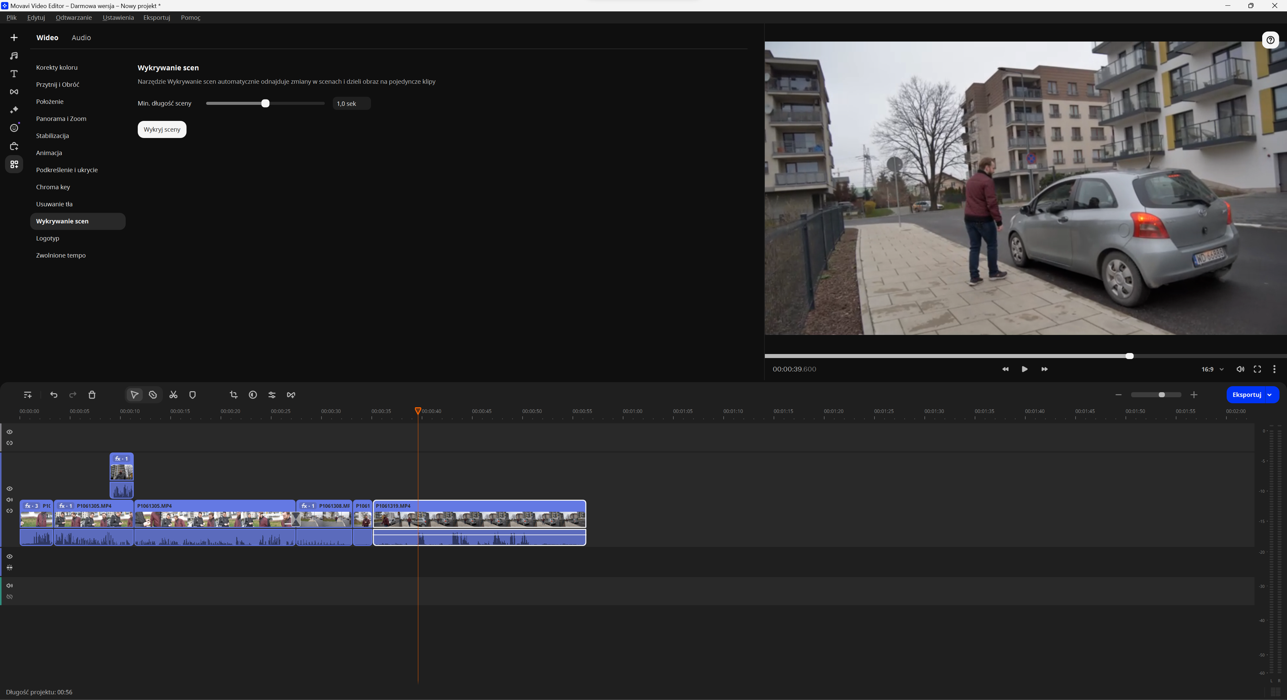Toggle fullscreen preview mode
The height and width of the screenshot is (700, 1287).
coord(1257,369)
